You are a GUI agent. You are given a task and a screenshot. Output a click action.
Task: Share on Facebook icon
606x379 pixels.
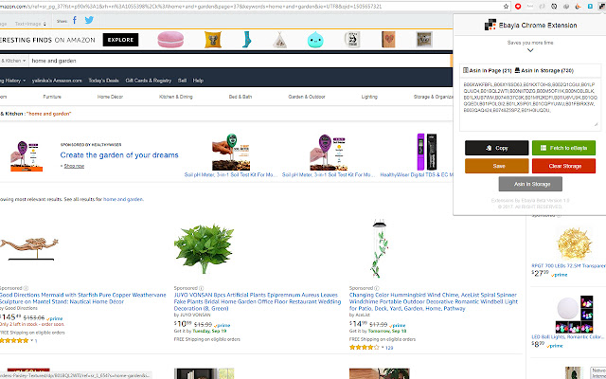pos(75,20)
